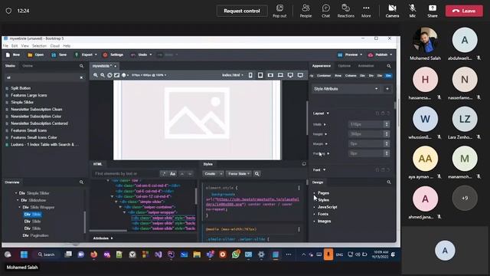This screenshot has height=276, width=490.
Task: Open the Animation tab
Action: coord(366,66)
